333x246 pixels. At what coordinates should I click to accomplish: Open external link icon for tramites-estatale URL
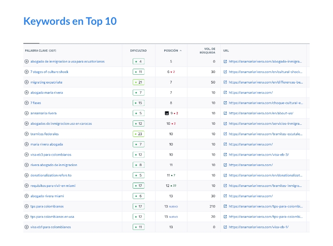tap(225, 134)
